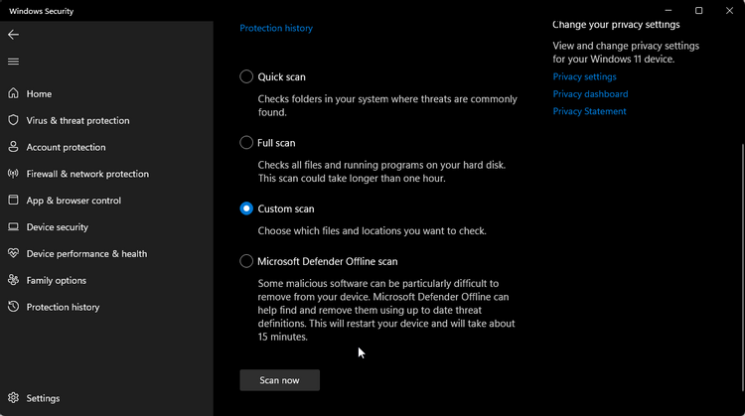This screenshot has height=416, width=745.
Task: Click the 'Checks folders in your system' description
Action: click(387, 105)
